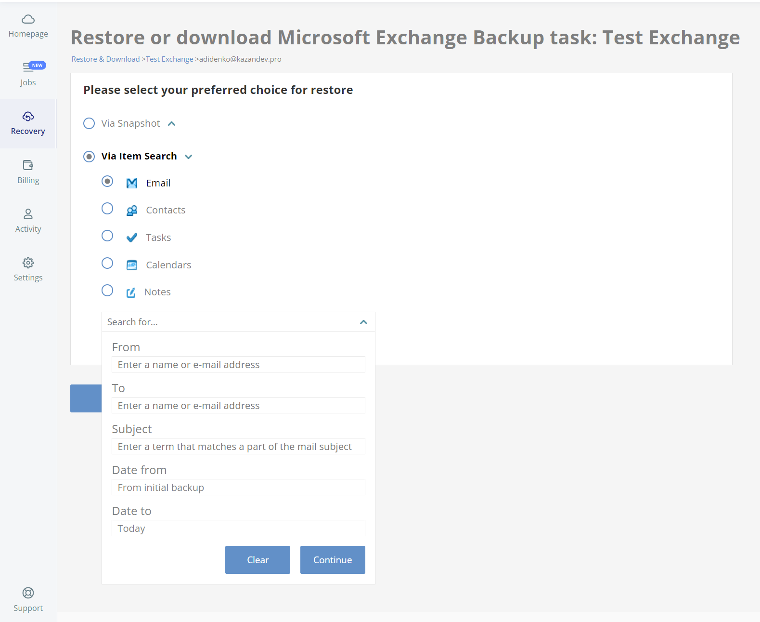Click the Clear button
This screenshot has width=760, height=622.
coord(258,560)
